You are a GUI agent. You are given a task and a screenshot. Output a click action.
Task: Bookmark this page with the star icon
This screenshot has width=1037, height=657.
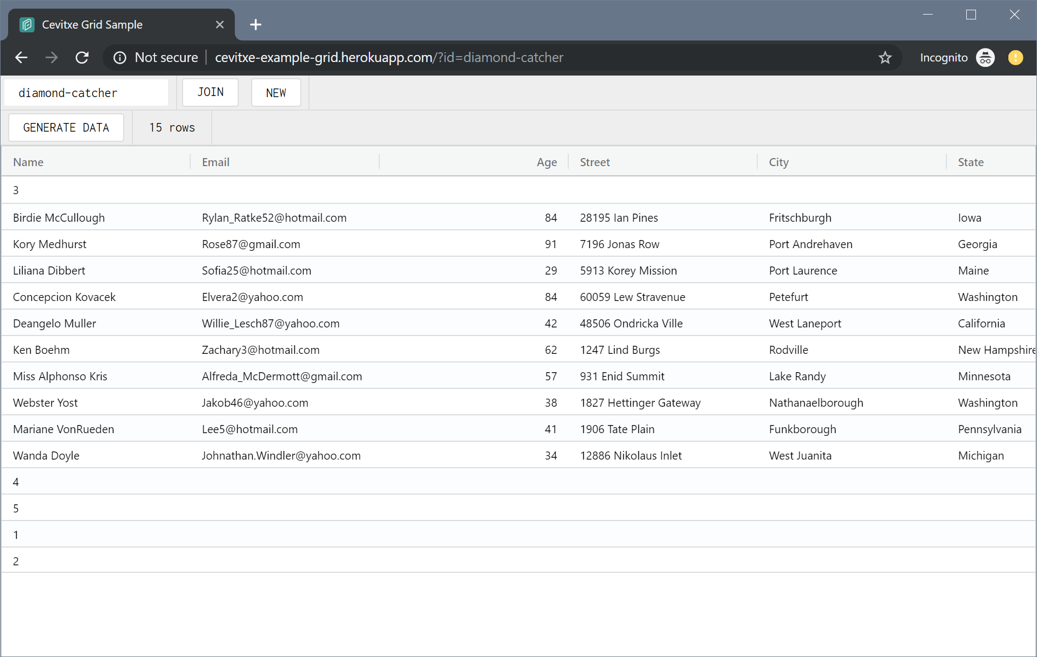pos(886,58)
